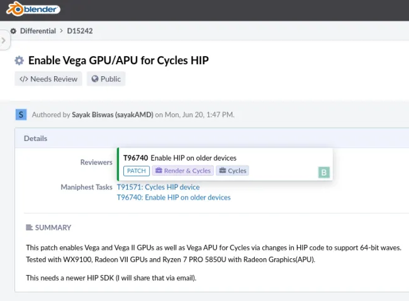This screenshot has width=409, height=301.
Task: Click the Blender logo icon
Action: [x=15, y=9]
